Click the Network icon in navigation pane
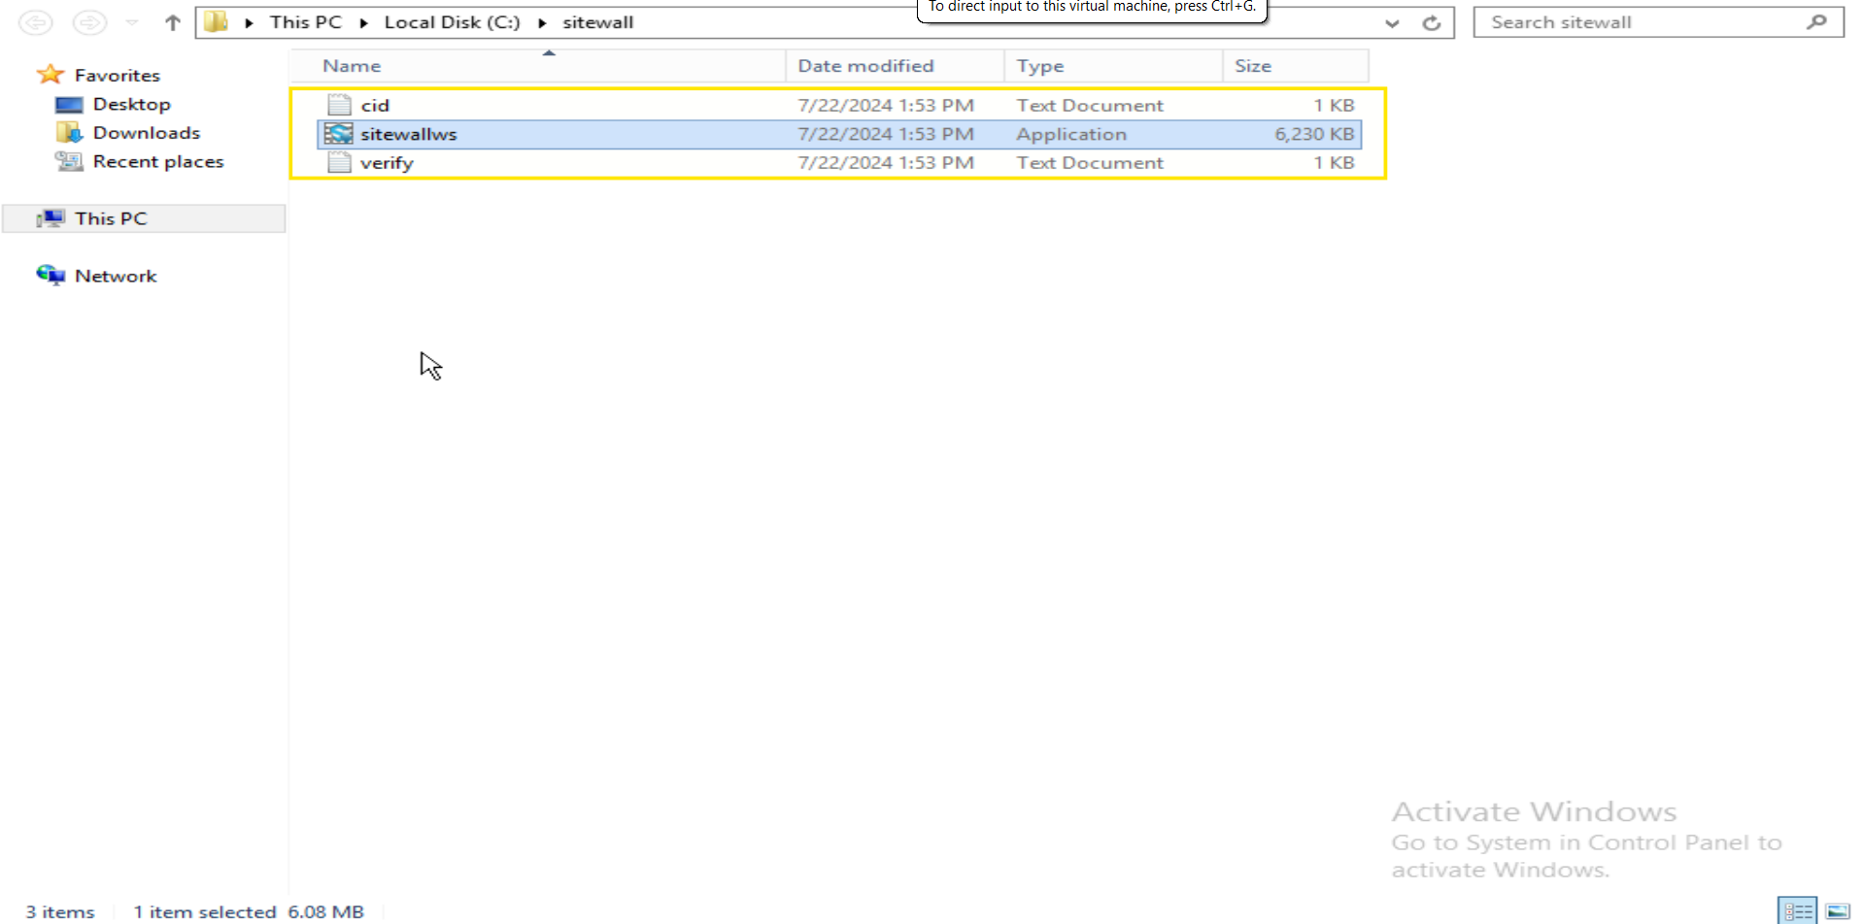The image size is (1863, 924). point(51,276)
